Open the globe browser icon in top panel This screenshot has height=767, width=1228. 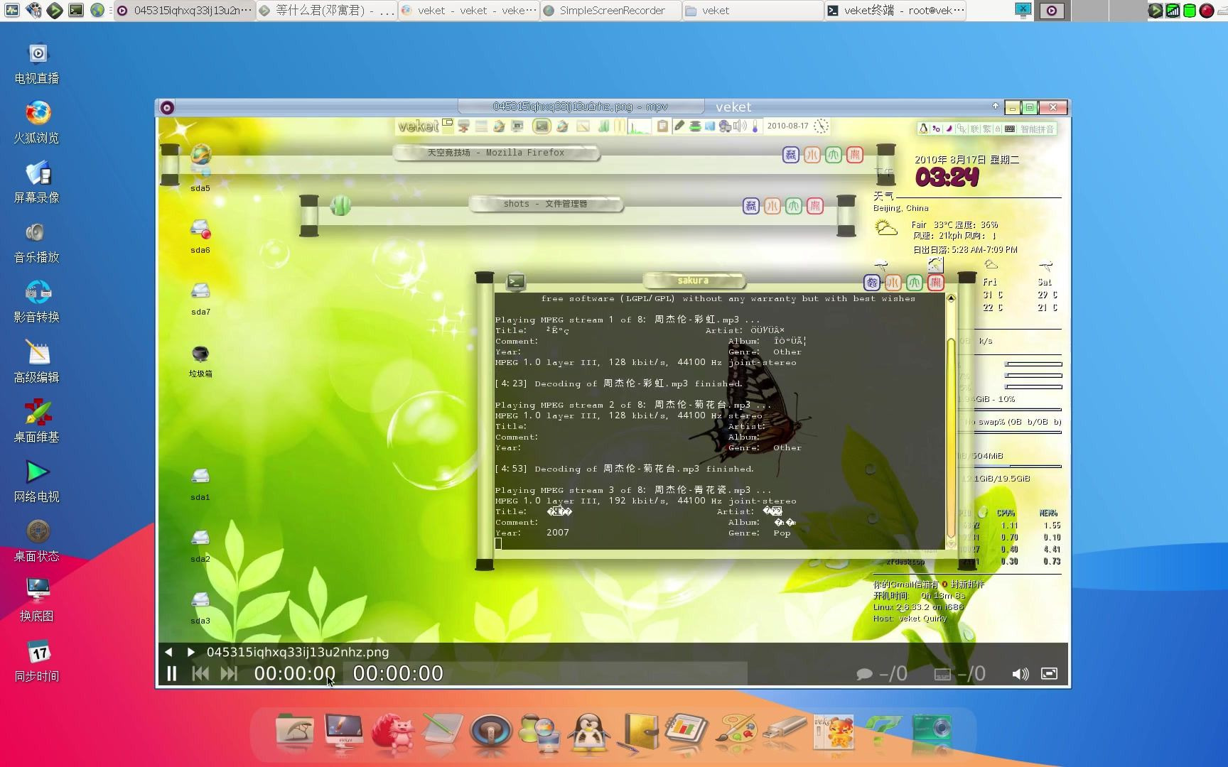click(x=97, y=10)
